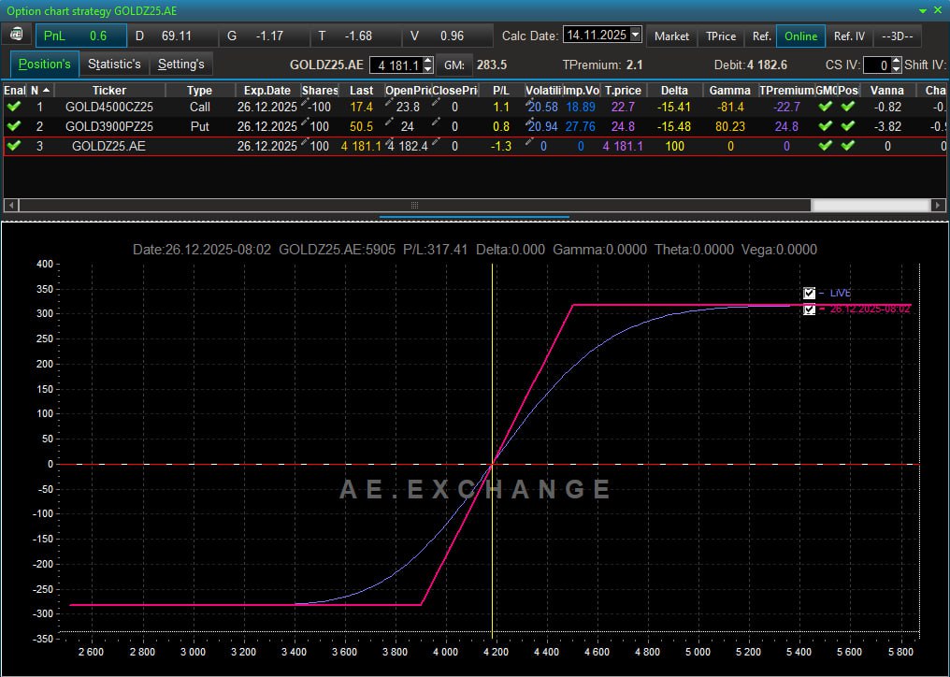Click the positions table horizontal scrollbar
950x677 pixels.
pyautogui.click(x=414, y=205)
